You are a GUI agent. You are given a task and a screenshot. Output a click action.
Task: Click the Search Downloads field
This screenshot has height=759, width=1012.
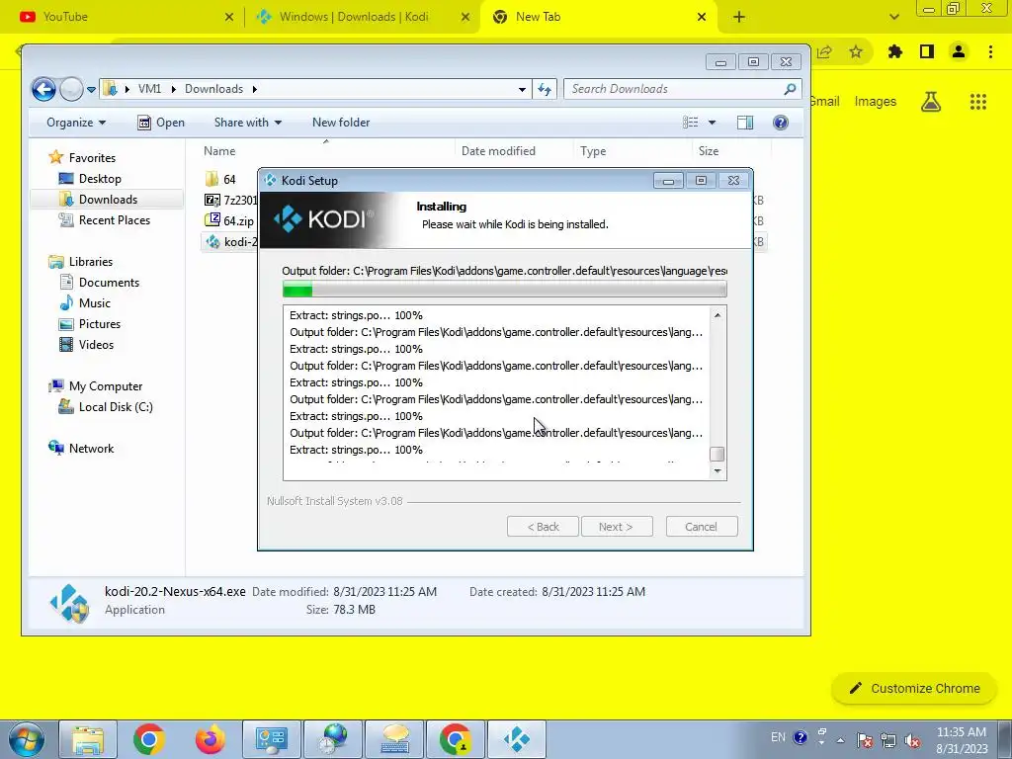(683, 89)
